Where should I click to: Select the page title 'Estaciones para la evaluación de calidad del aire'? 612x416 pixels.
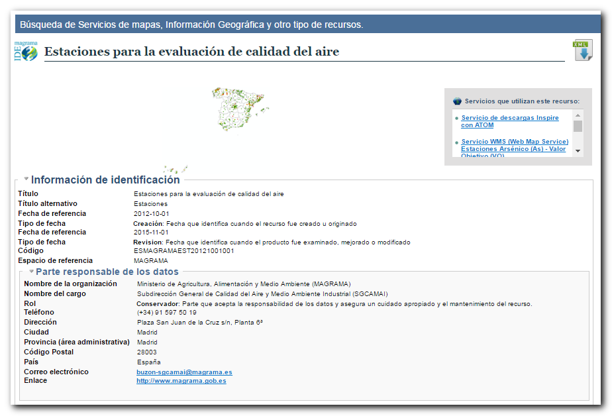191,52
